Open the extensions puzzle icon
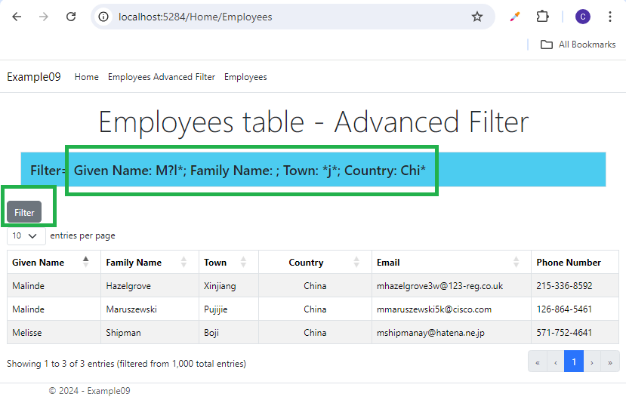The image size is (626, 403). (543, 17)
